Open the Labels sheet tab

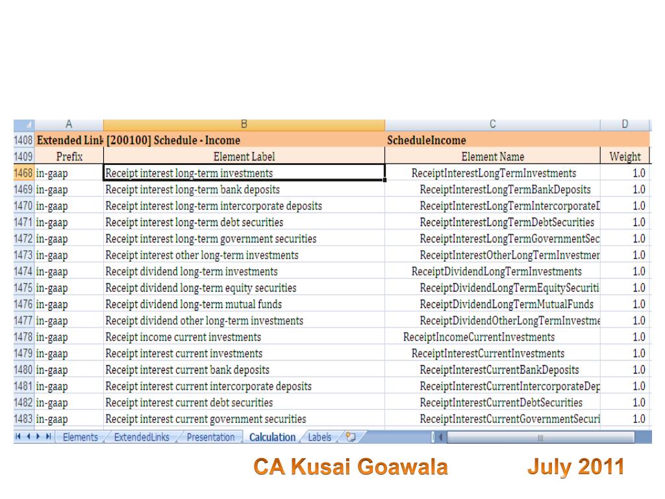(x=320, y=437)
